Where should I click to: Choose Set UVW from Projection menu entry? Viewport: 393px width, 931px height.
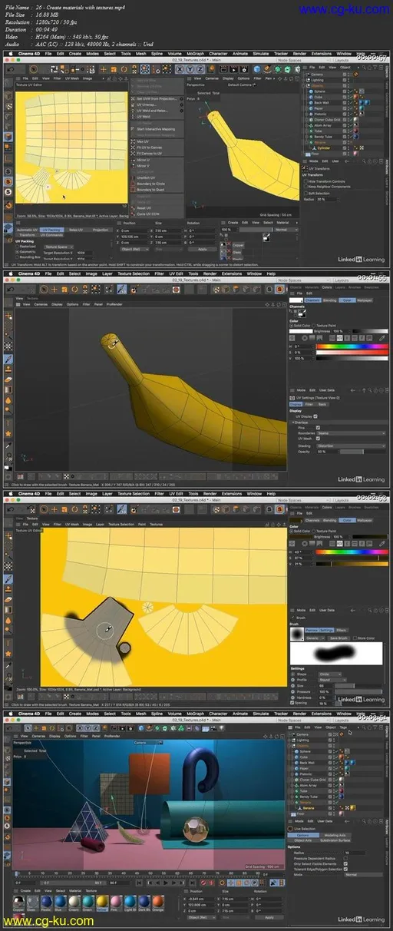[x=157, y=98]
